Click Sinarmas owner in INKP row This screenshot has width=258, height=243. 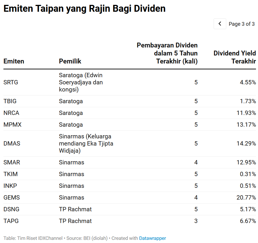[71, 186]
